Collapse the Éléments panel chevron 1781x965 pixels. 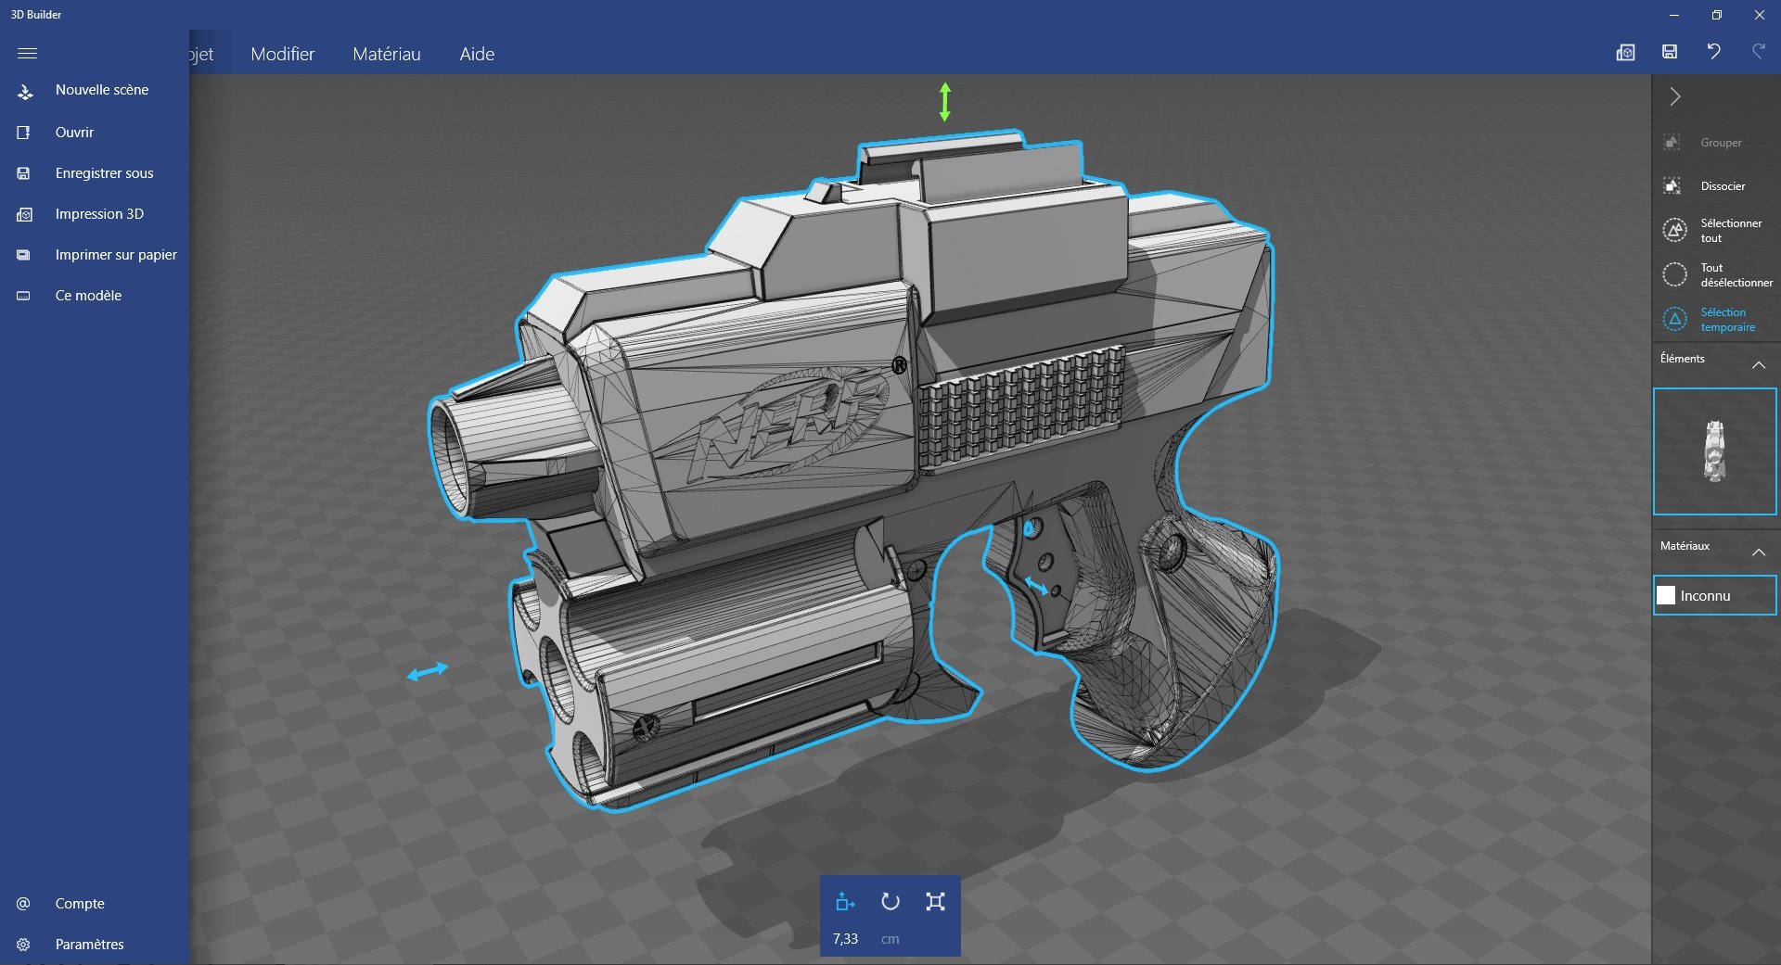pos(1761,364)
